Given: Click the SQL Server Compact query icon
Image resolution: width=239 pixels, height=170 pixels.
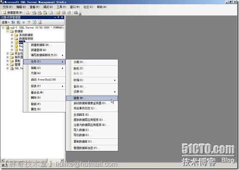Looking at the screenshot, I should pos(51,13).
